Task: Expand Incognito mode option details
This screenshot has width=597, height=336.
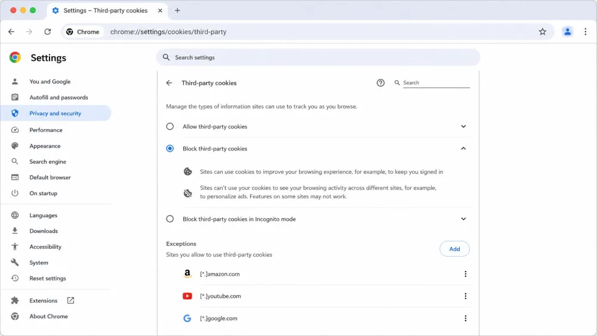Action: coord(463,219)
